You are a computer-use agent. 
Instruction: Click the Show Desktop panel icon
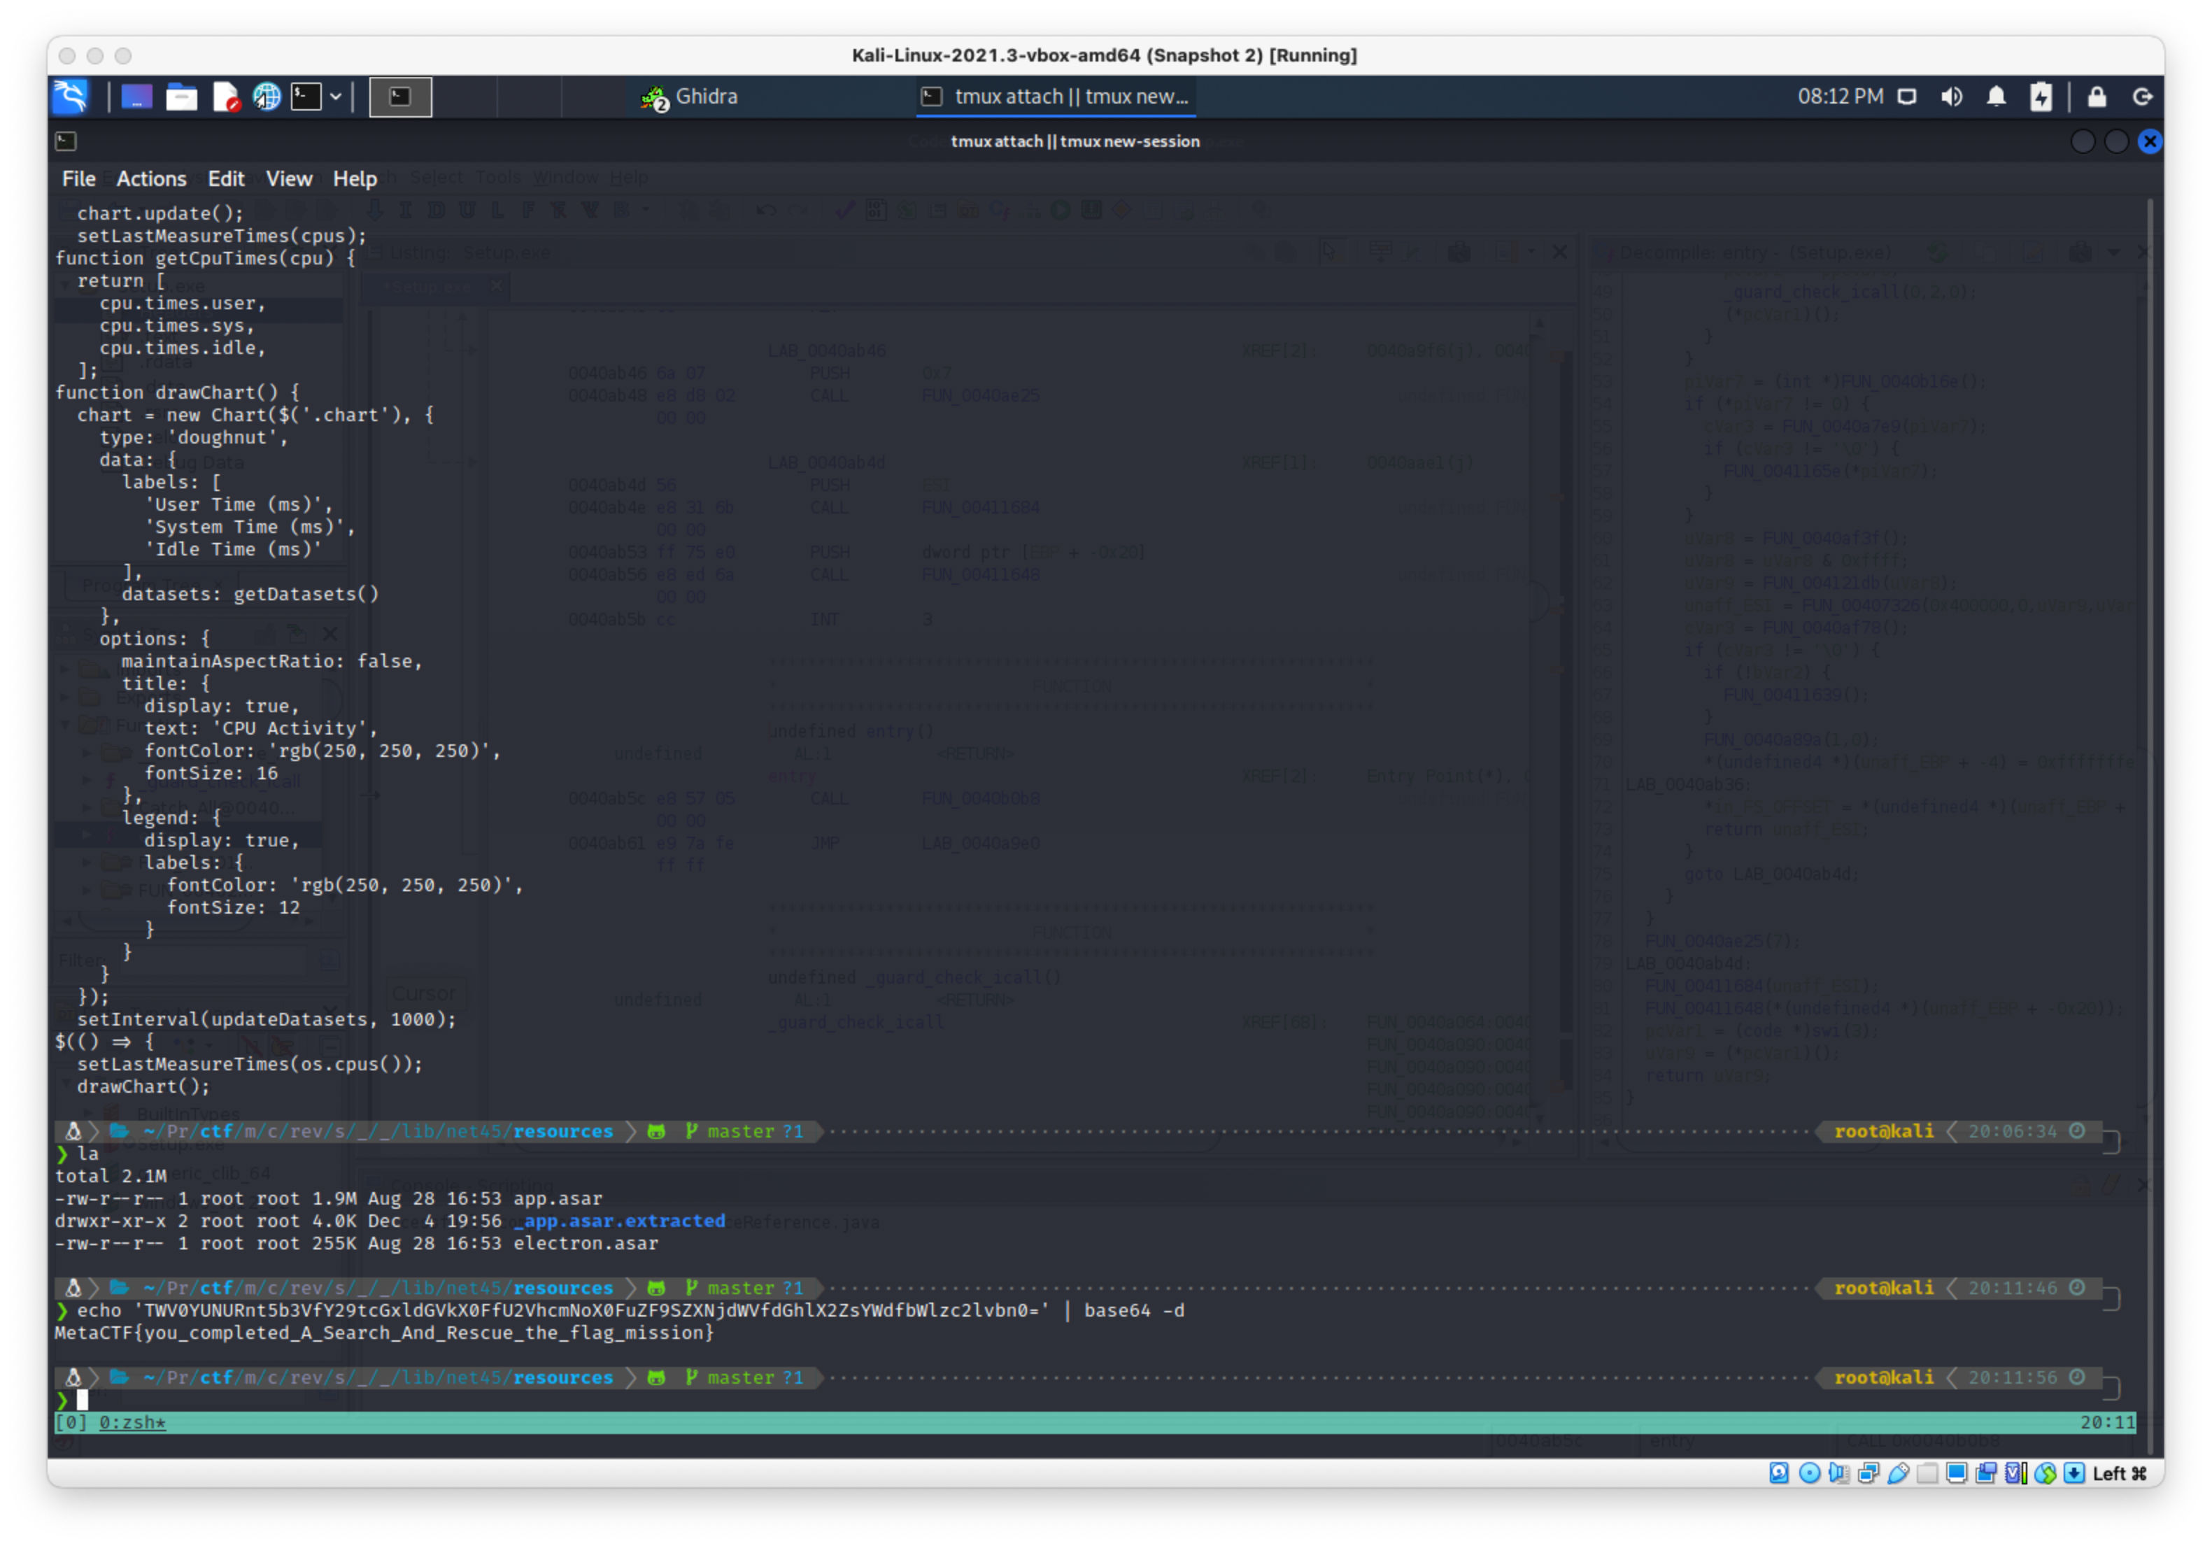click(x=136, y=97)
